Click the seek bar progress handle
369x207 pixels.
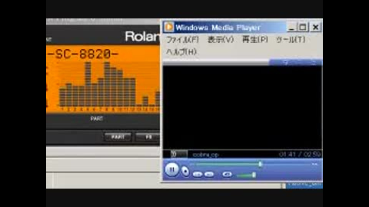(x=260, y=164)
